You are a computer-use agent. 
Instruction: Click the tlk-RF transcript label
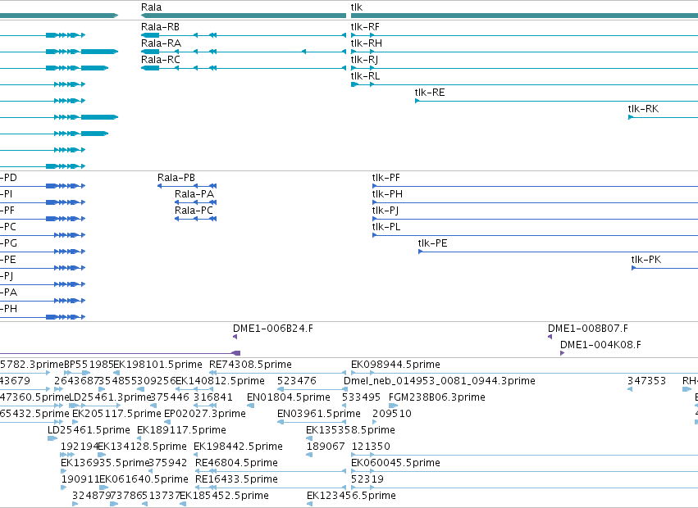[365, 27]
